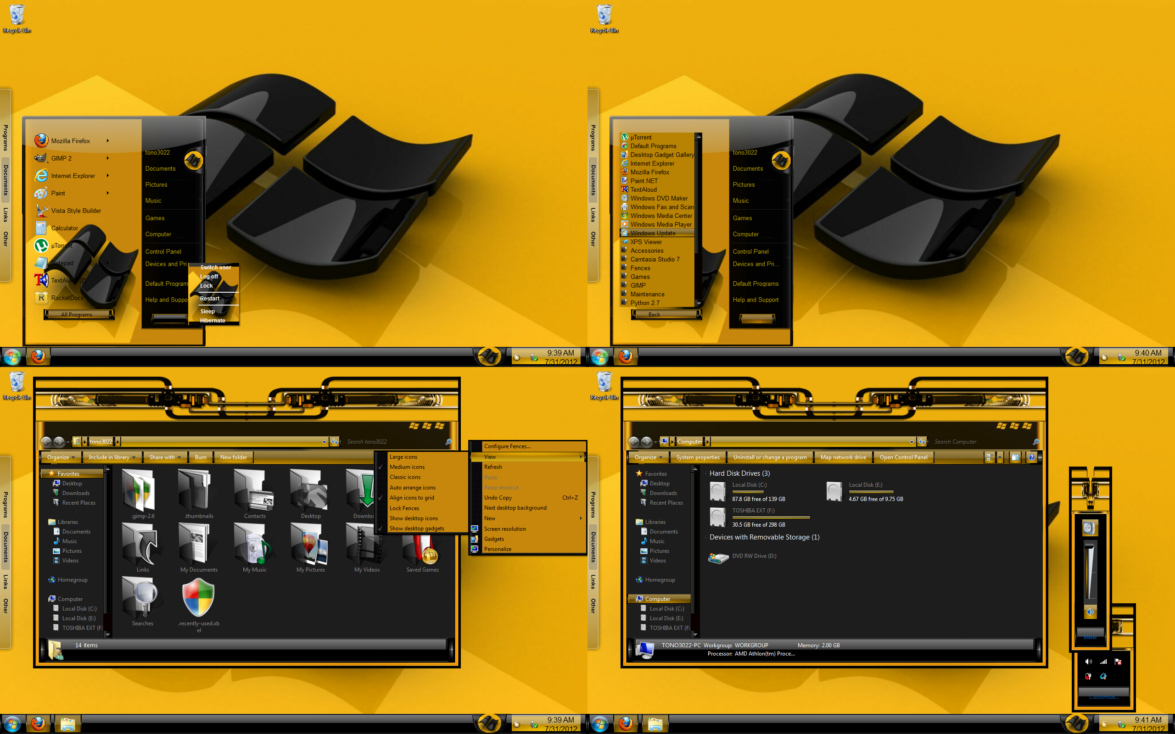Select the .recently-used.xbel file
Screen dimensions: 1175x734
tap(199, 606)
